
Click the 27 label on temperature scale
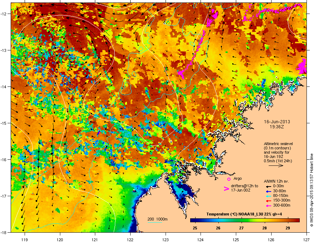click(x=241, y=228)
